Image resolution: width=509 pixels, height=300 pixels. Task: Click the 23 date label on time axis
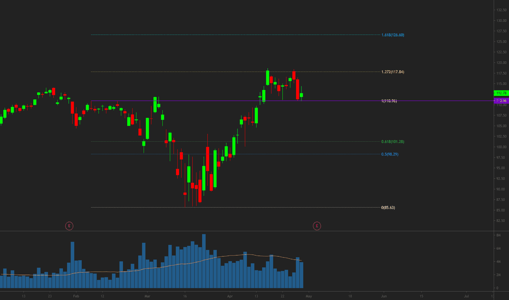(50, 296)
